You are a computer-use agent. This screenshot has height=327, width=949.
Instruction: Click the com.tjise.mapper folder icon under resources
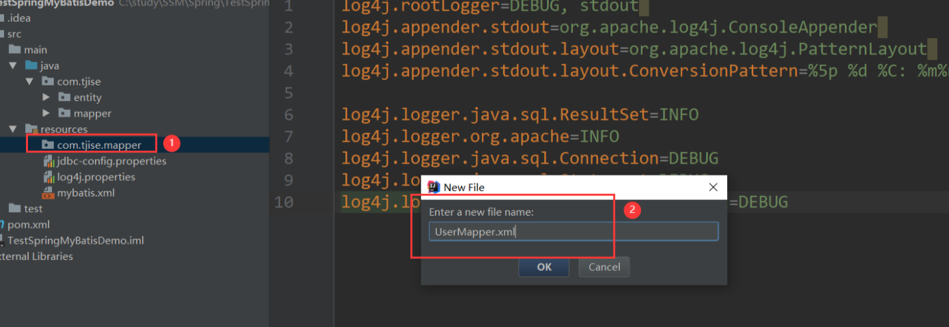[48, 145]
